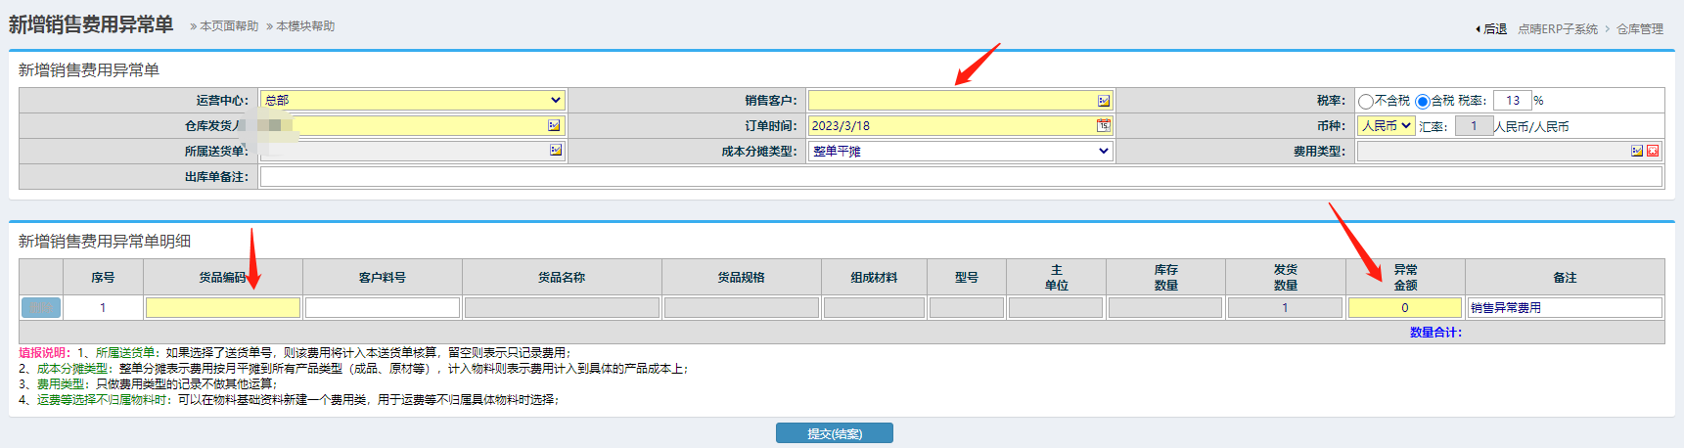Click the blue row handle beside 序号 1
This screenshot has height=448, width=1684.
coord(41,307)
